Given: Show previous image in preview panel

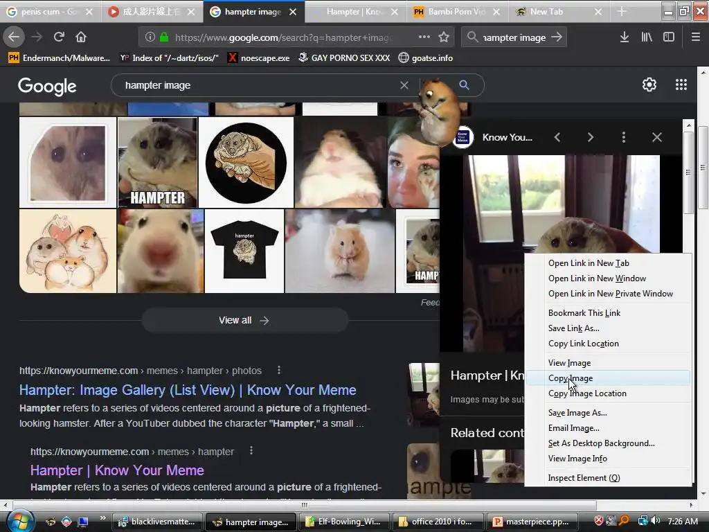Looking at the screenshot, I should coord(557,138).
